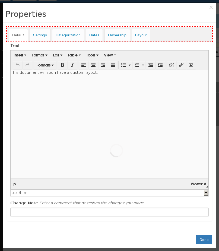Screen dimensions: 219x251
Task: Close the Properties dialog with X
Action: (x=211, y=7)
